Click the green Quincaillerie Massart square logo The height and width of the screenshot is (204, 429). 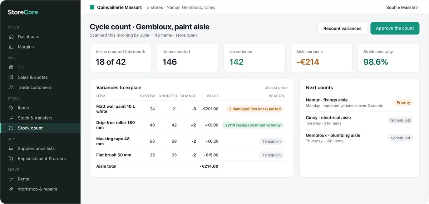pyautogui.click(x=92, y=7)
